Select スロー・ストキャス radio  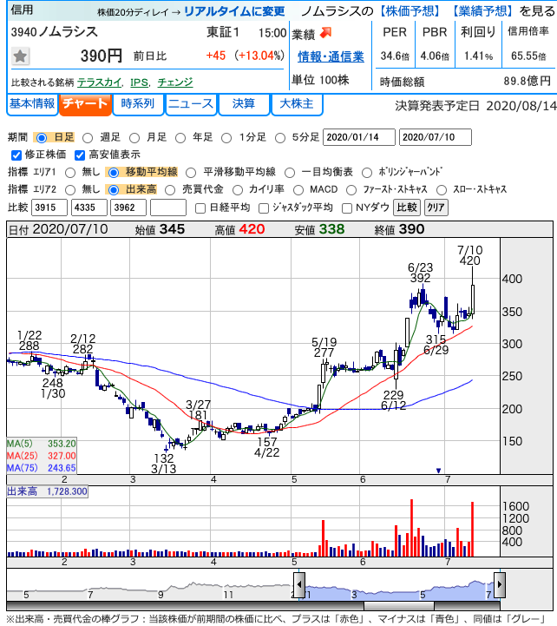pyautogui.click(x=442, y=190)
